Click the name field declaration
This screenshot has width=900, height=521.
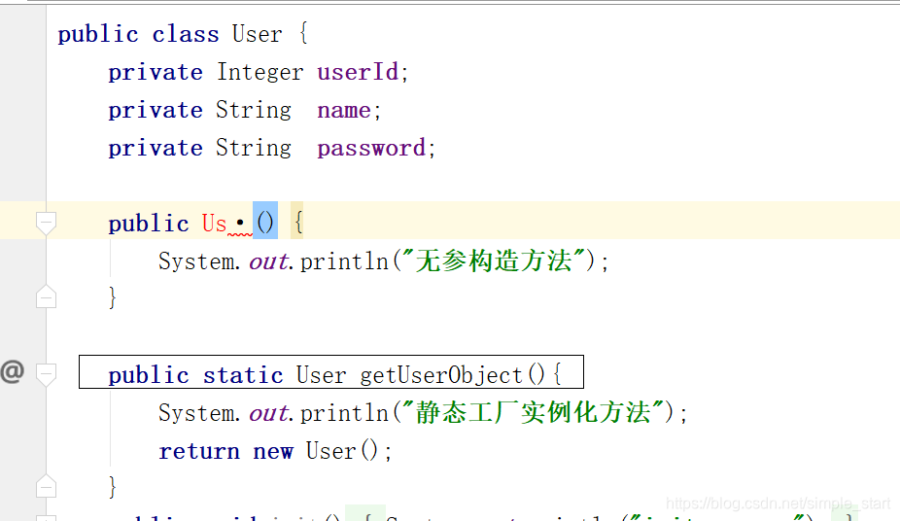pos(344,110)
